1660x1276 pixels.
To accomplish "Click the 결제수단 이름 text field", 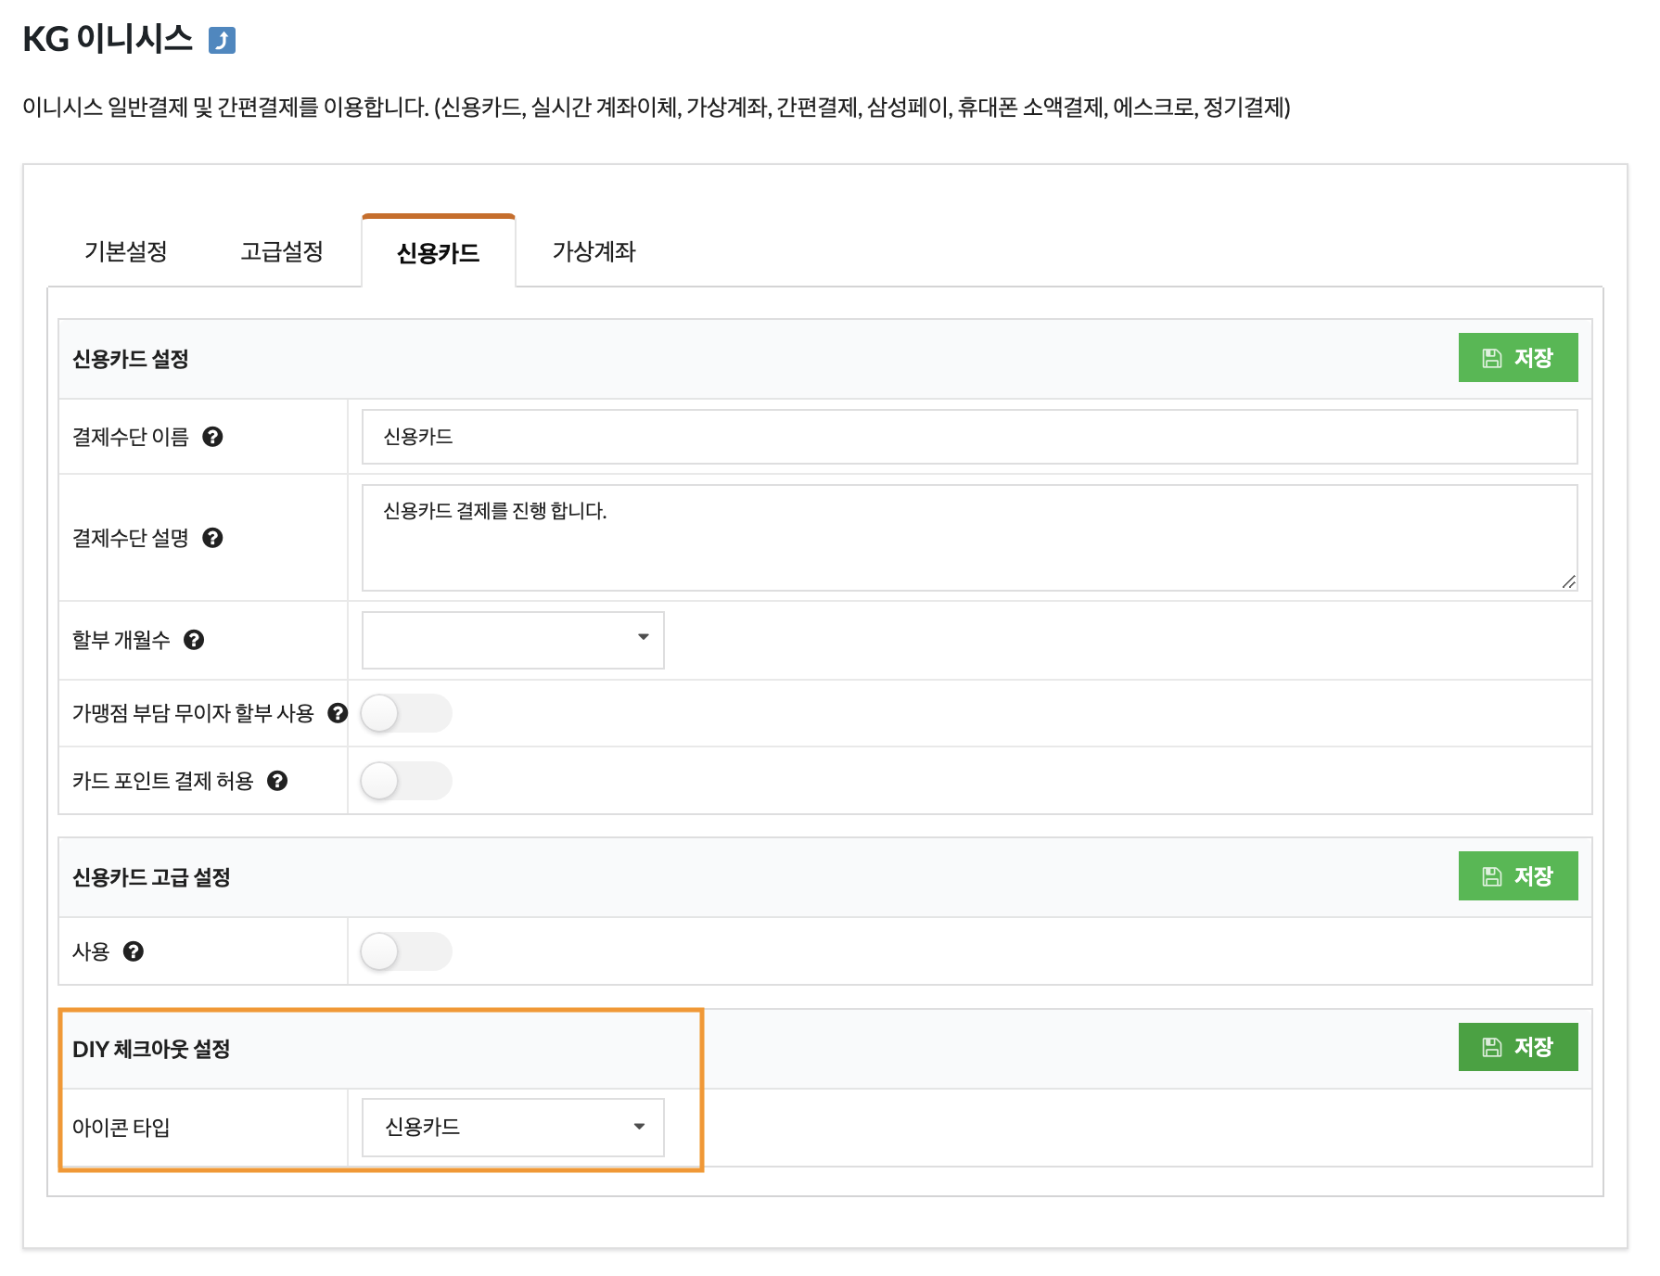I will (x=969, y=437).
